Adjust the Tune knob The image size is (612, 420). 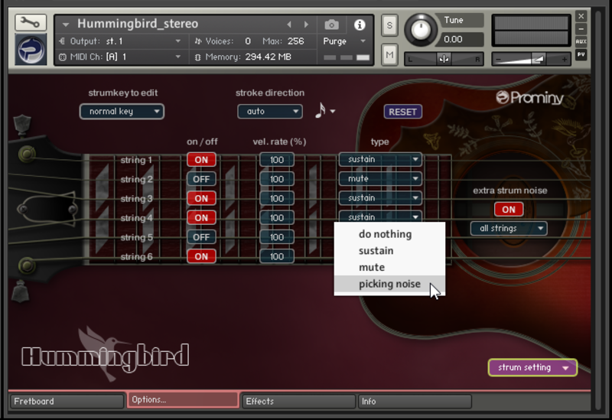pyautogui.click(x=421, y=30)
